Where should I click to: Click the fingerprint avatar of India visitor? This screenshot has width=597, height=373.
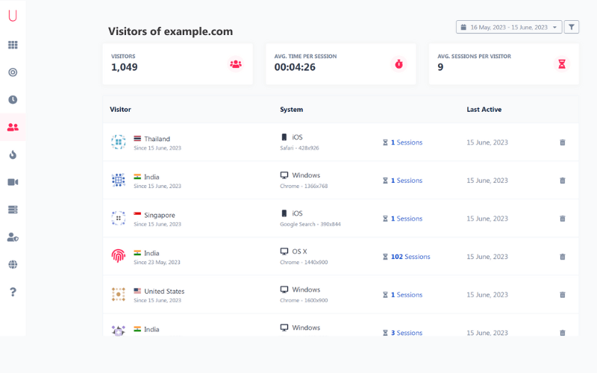pyautogui.click(x=119, y=256)
